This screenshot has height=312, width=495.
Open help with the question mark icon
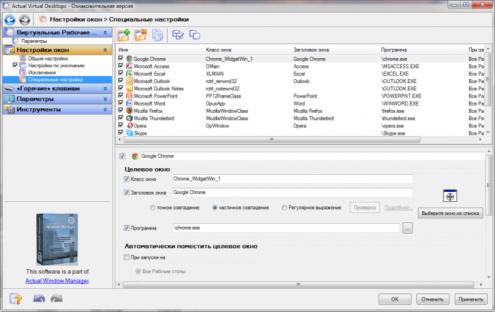[x=15, y=298]
